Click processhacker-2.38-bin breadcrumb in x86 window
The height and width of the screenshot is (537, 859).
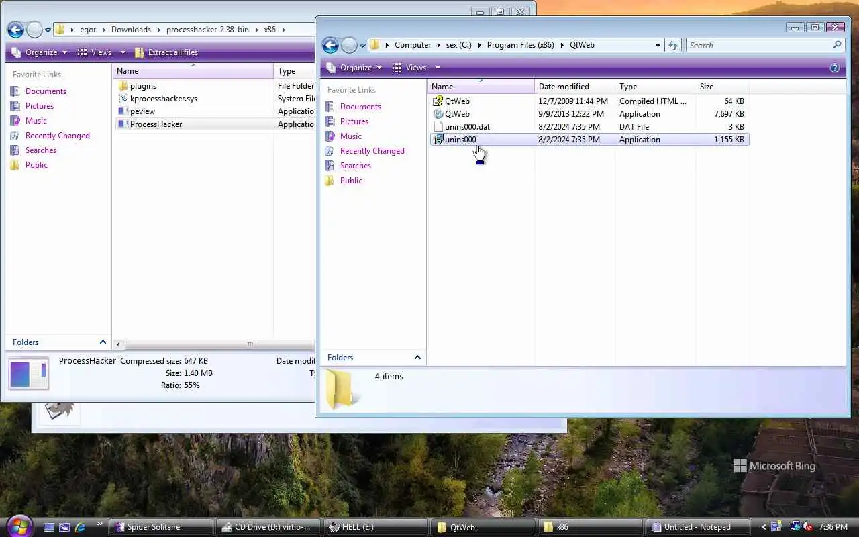[x=207, y=30]
